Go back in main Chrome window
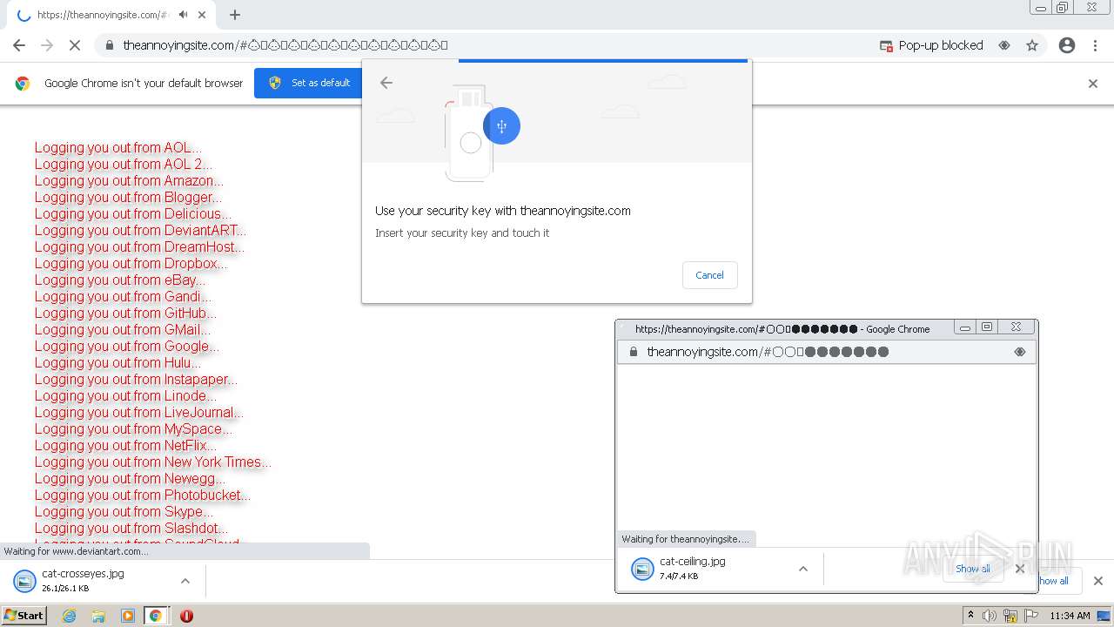 [19, 45]
